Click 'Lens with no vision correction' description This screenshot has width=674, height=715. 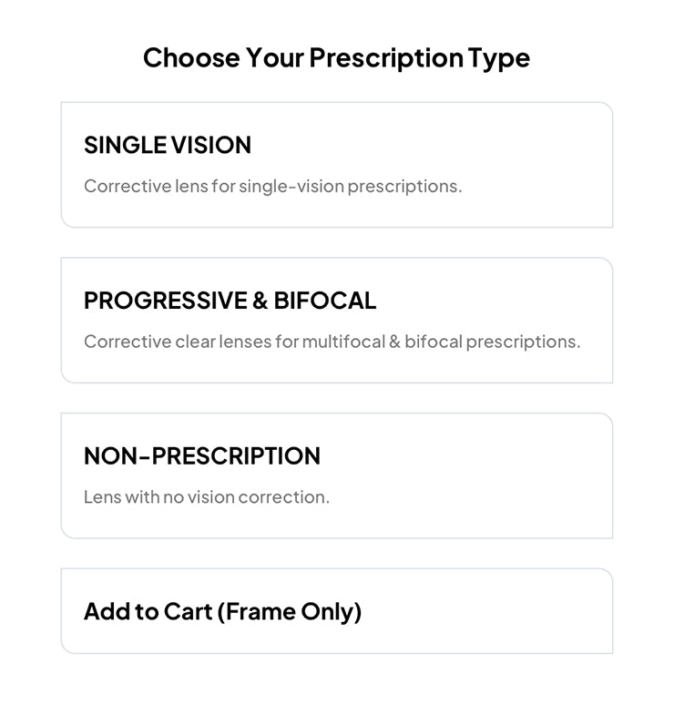pos(207,498)
